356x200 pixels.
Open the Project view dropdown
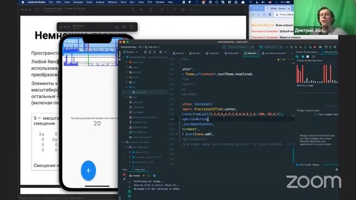(x=131, y=52)
